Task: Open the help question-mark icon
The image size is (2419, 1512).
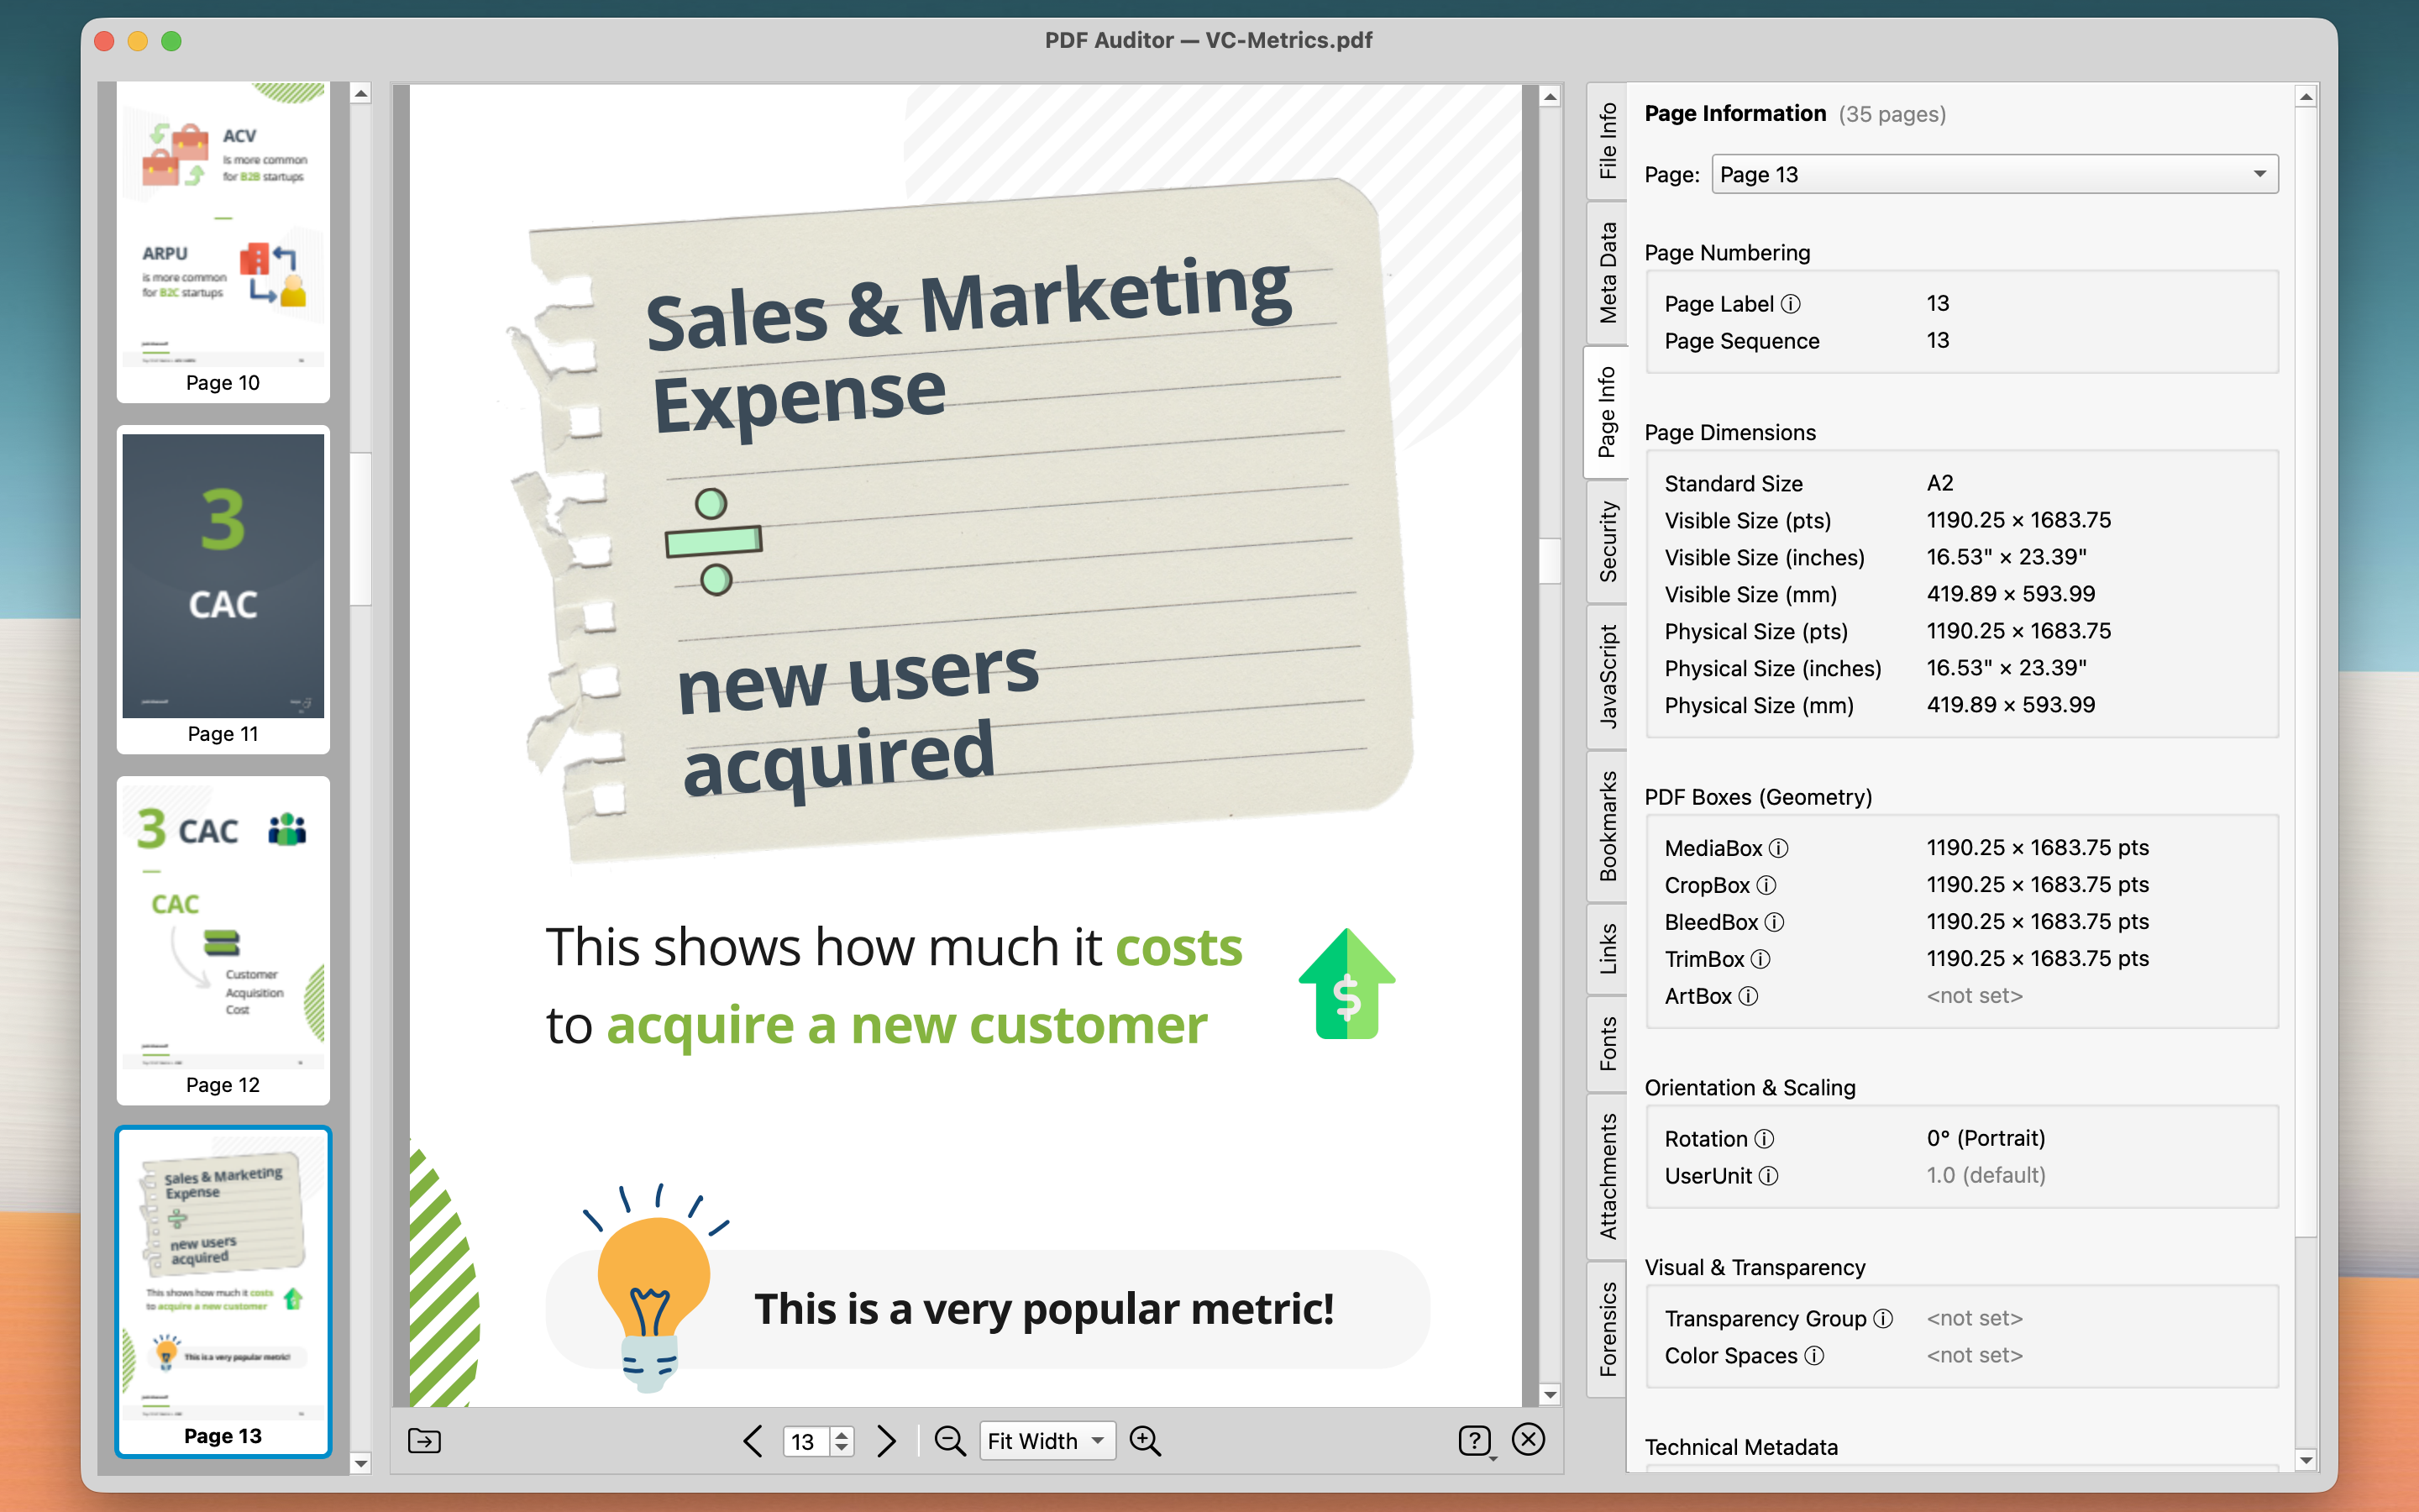Action: point(1476,1441)
